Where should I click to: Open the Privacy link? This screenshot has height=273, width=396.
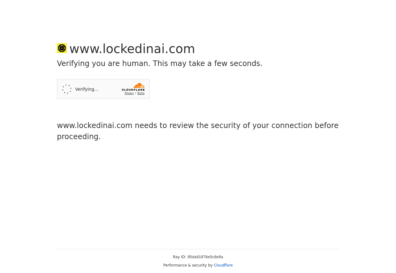[129, 93]
